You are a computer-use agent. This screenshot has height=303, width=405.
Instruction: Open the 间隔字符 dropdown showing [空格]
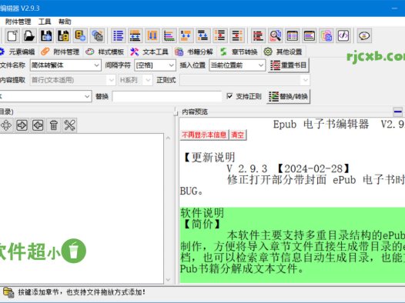point(155,65)
